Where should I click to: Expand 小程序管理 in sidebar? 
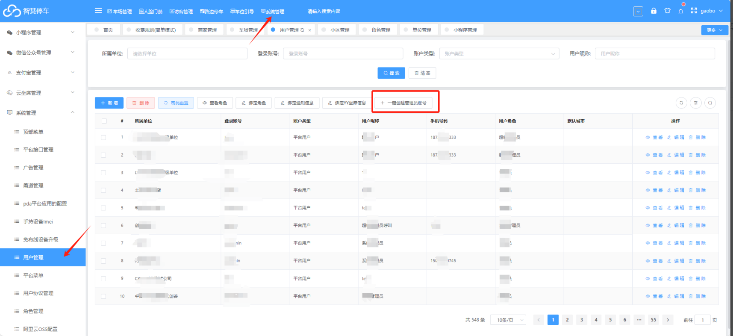coord(43,32)
